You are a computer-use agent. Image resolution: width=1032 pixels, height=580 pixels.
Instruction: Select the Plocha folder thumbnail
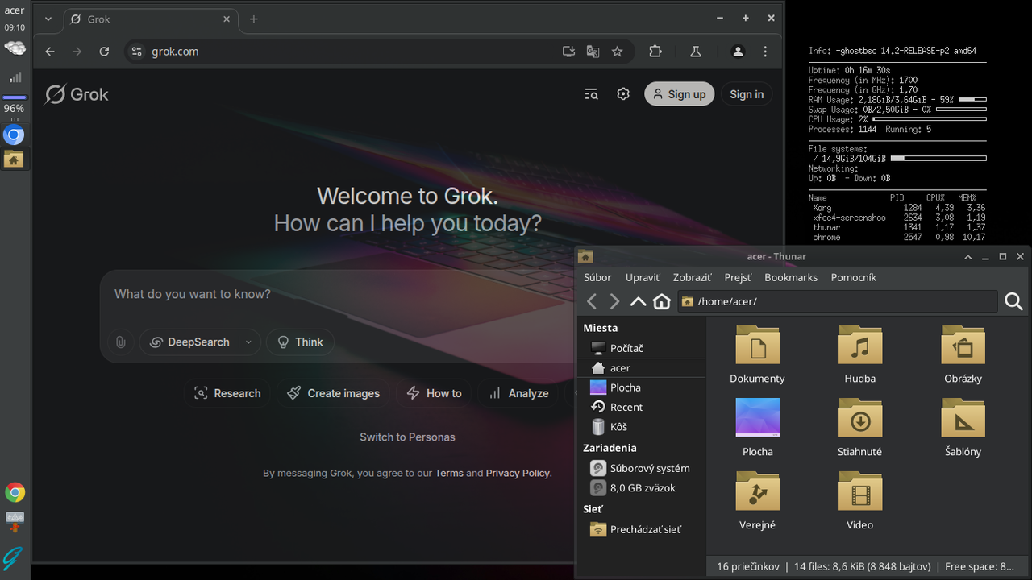(757, 418)
